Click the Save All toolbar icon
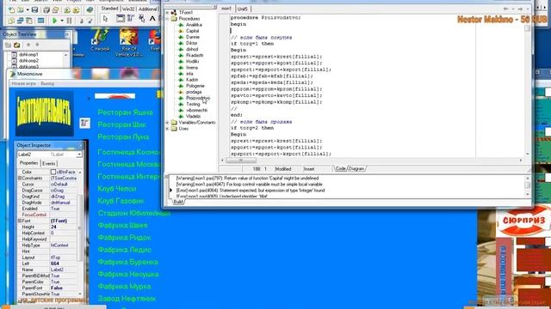Image resolution: width=551 pixels, height=309 pixels. click(x=46, y=9)
